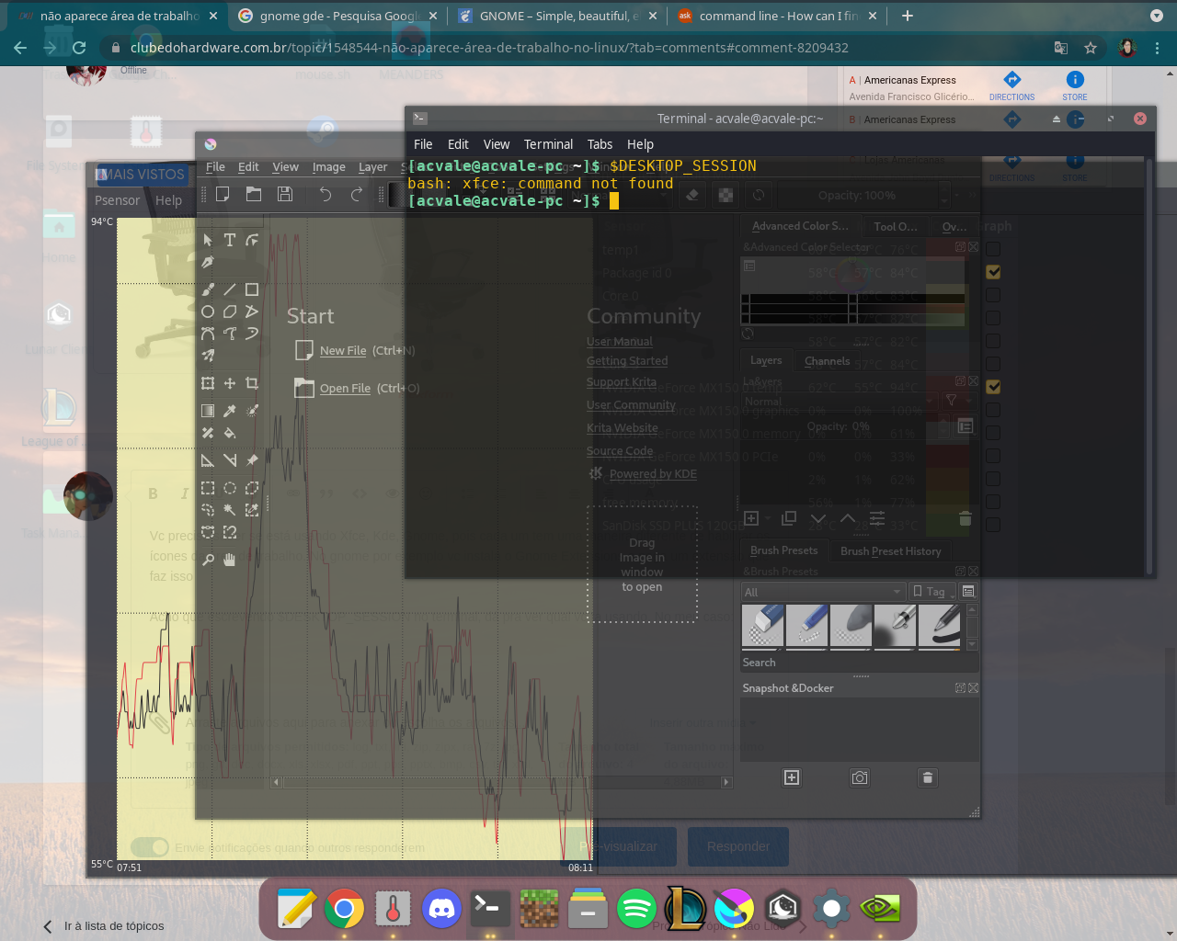Open Krita's Image menu
This screenshot has height=941, width=1177.
(328, 167)
